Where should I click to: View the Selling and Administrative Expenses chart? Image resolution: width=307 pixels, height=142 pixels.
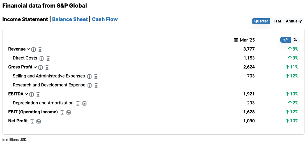pyautogui.click(x=96, y=76)
